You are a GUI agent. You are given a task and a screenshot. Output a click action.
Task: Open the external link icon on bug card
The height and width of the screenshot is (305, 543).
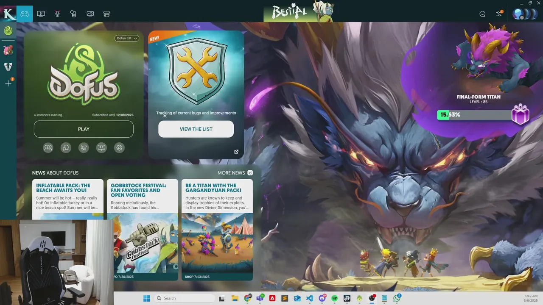point(236,152)
